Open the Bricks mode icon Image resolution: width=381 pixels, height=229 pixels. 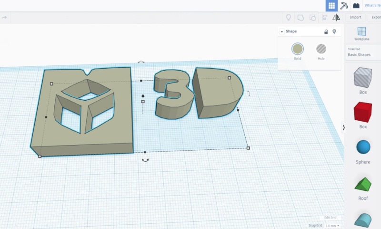click(x=356, y=6)
